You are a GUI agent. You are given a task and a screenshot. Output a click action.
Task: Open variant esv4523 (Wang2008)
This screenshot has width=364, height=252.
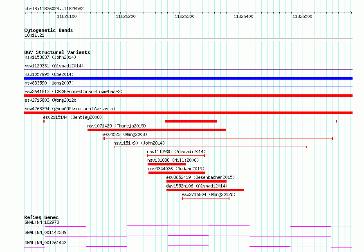click(125, 134)
